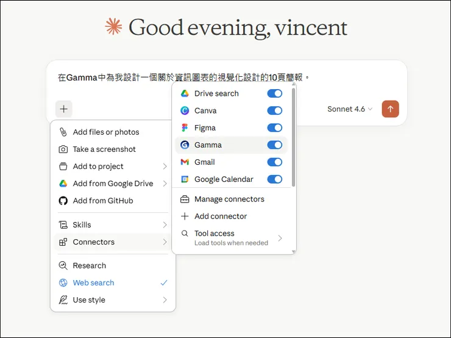Open the Use style menu entry
Screen dimensions: 451x338
[113, 300]
